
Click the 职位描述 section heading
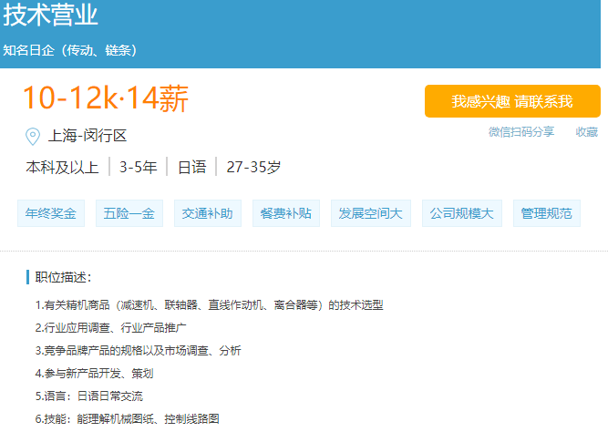[x=64, y=277]
